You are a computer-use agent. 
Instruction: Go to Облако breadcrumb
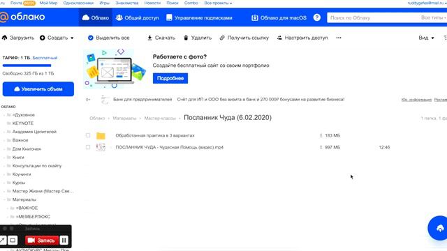(97, 118)
